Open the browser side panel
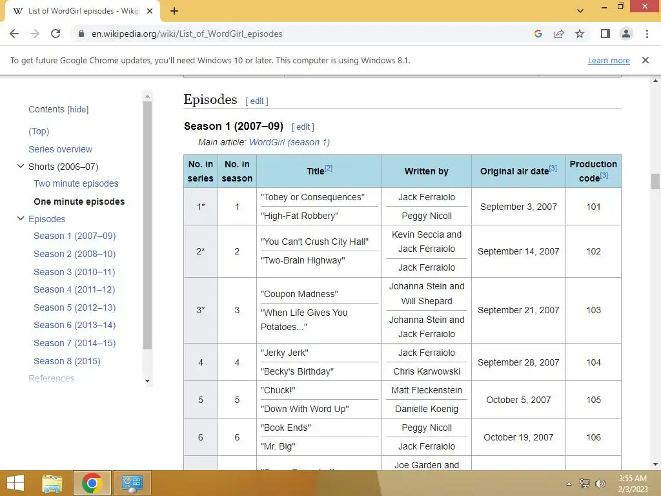The height and width of the screenshot is (496, 661). click(605, 34)
